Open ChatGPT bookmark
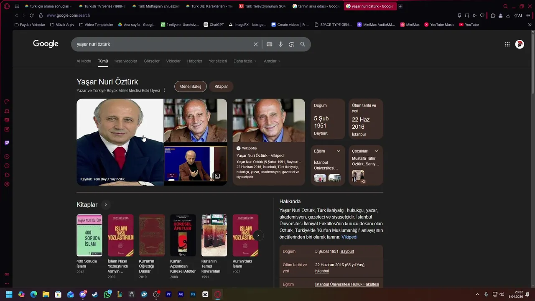Screen dimensions: 535x301 pyautogui.click(x=214, y=25)
